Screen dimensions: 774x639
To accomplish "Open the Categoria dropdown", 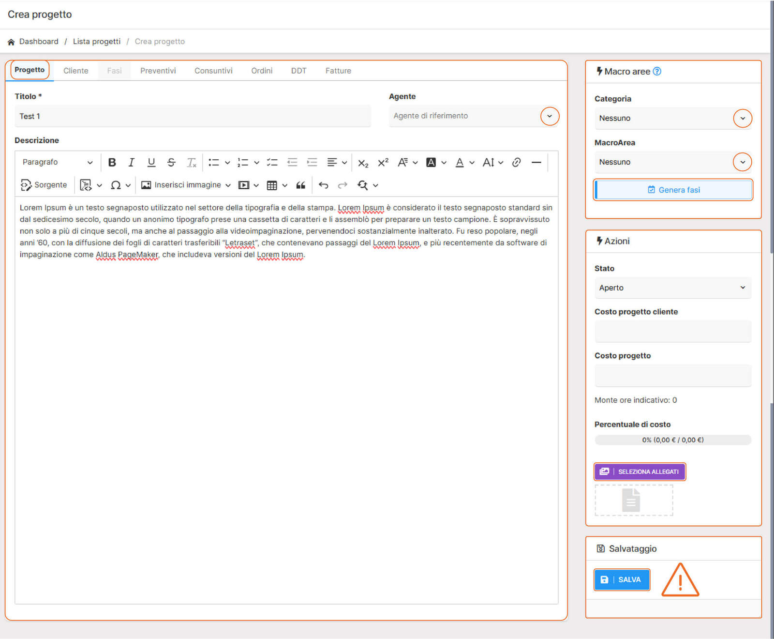I will click(742, 119).
